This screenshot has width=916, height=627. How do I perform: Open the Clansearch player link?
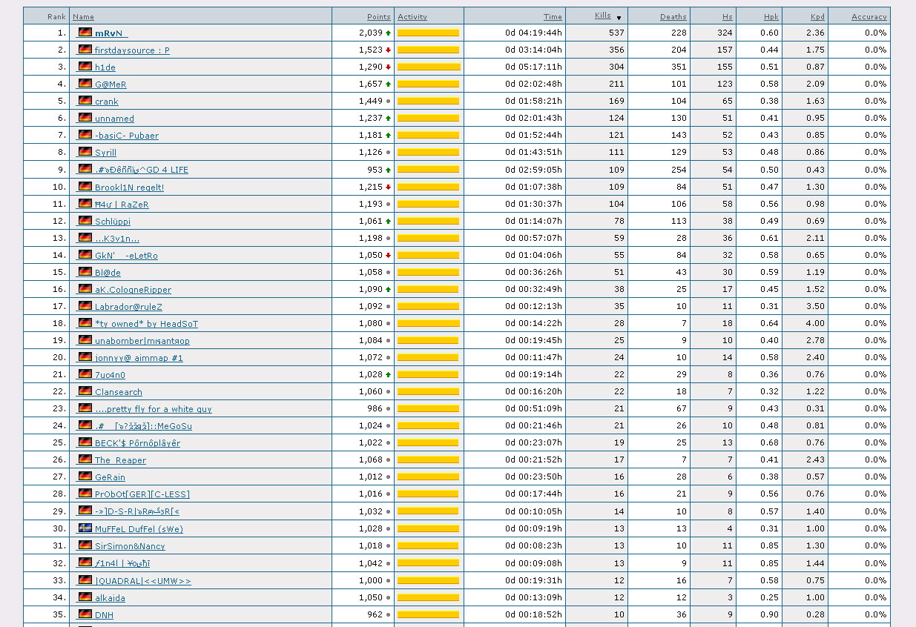(118, 392)
